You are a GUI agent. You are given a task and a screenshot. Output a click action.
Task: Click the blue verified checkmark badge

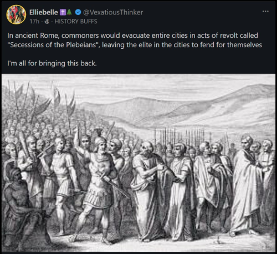78,12
